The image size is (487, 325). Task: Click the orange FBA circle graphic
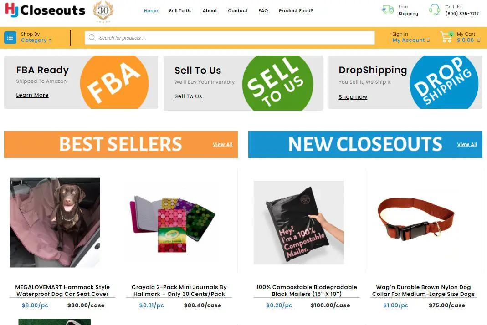tap(114, 82)
